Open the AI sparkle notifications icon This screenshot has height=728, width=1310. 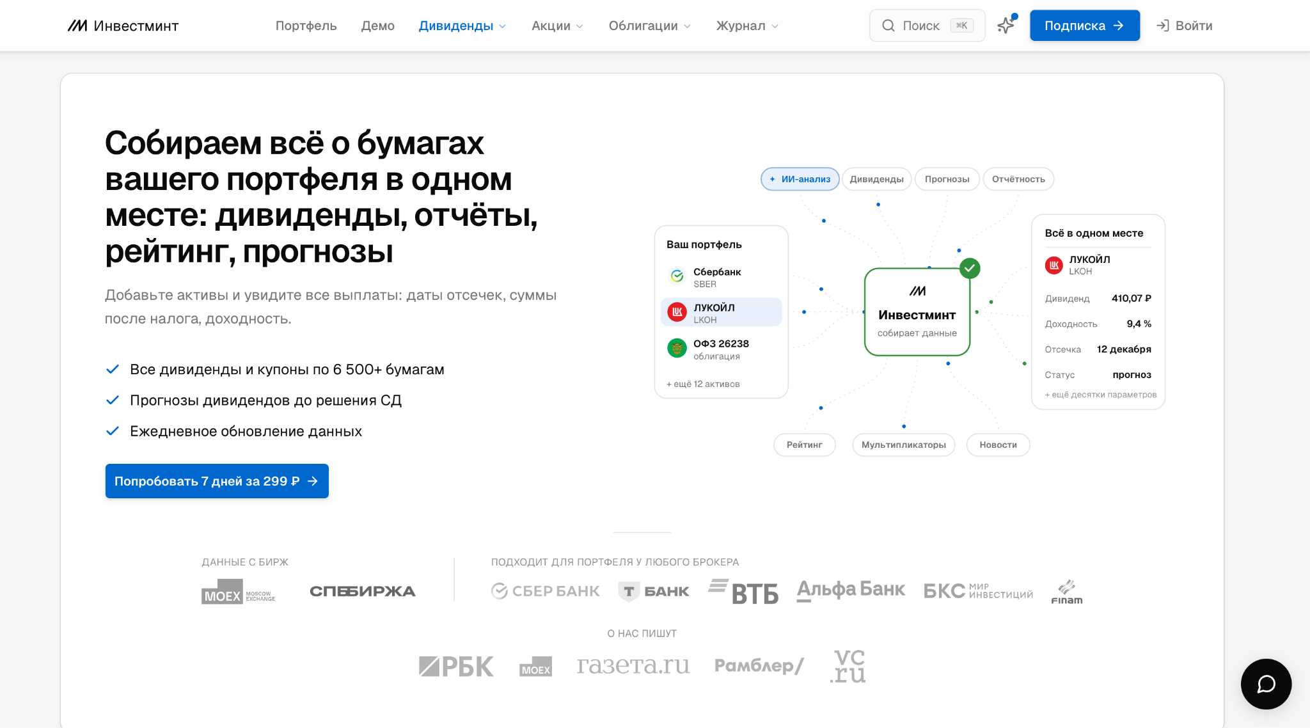[x=1006, y=26]
